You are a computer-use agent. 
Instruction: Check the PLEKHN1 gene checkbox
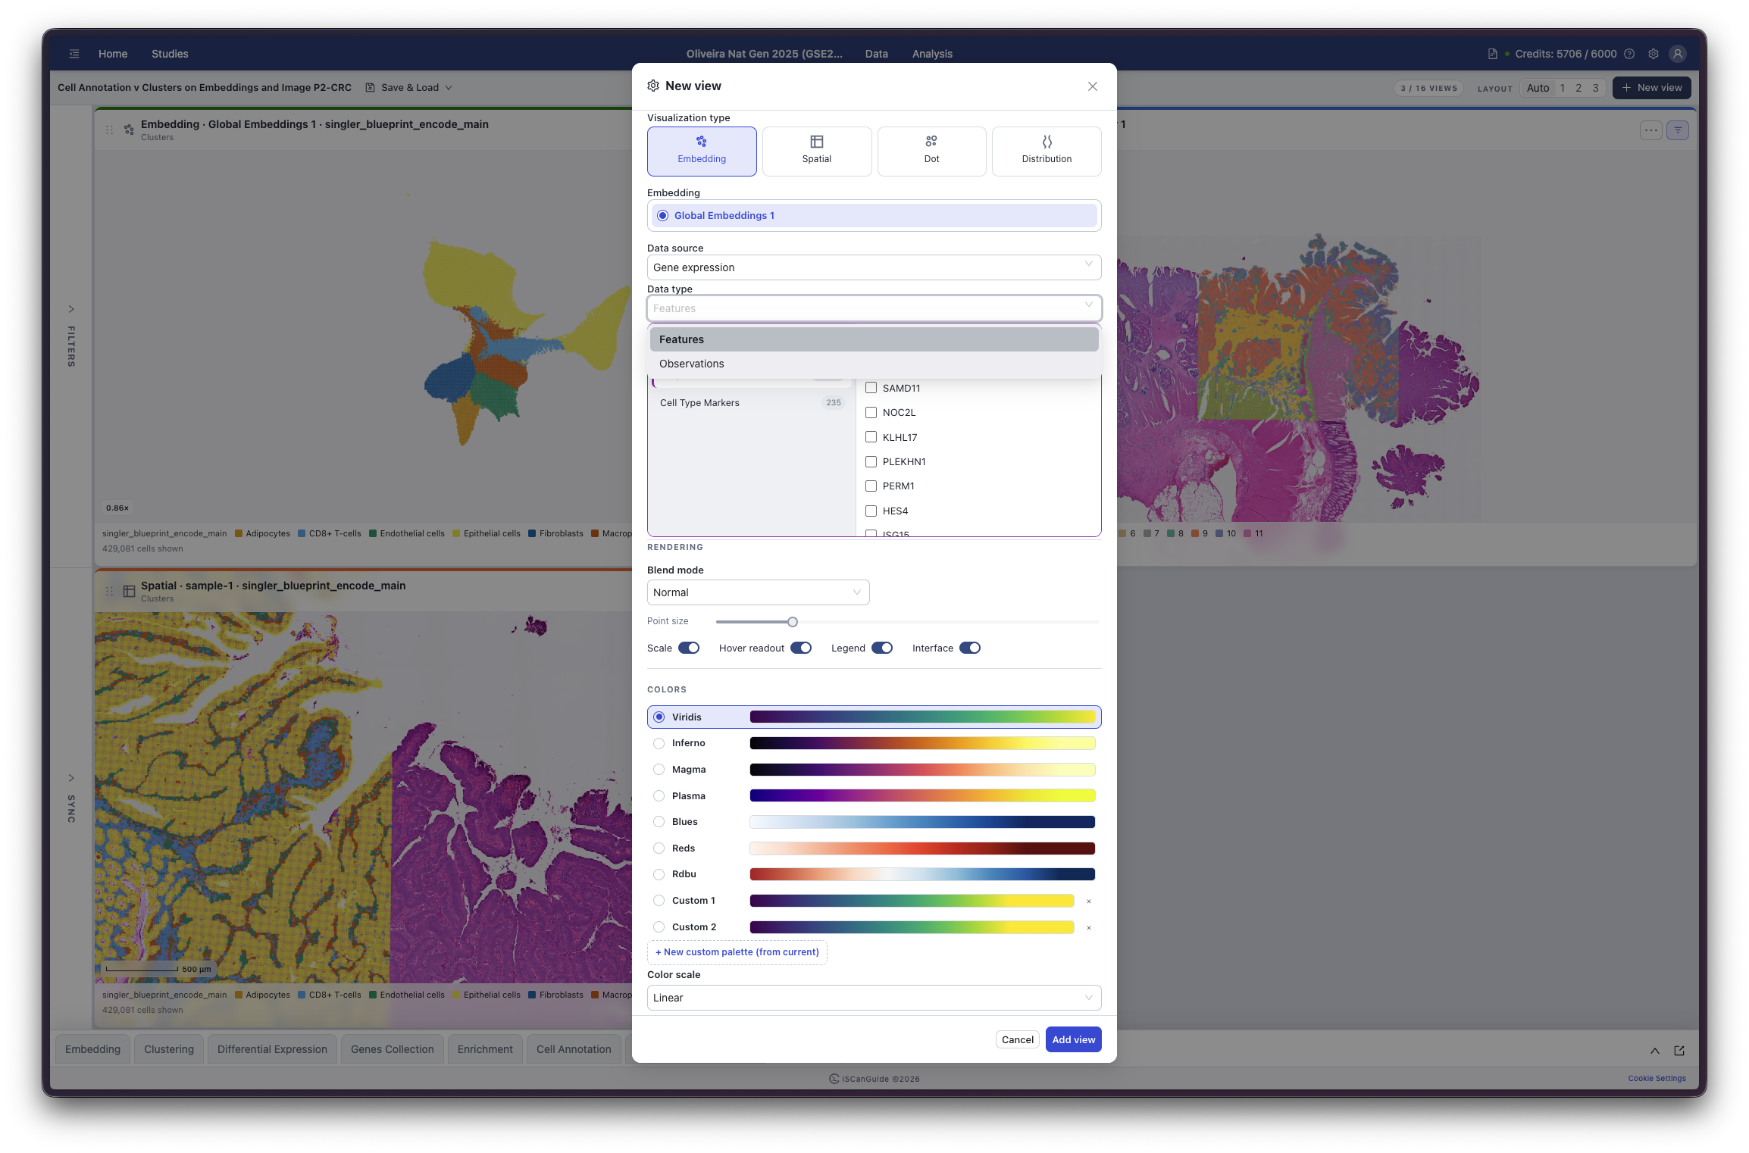click(x=871, y=461)
